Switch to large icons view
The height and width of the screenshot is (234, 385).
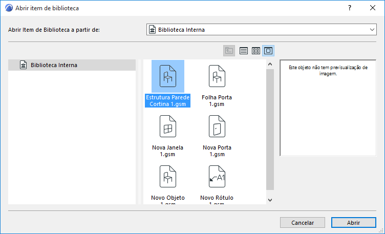(268, 51)
